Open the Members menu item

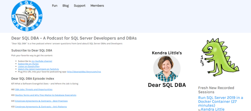tap(97, 6)
